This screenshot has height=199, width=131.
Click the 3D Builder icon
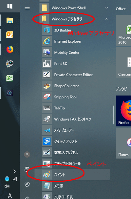47,30
